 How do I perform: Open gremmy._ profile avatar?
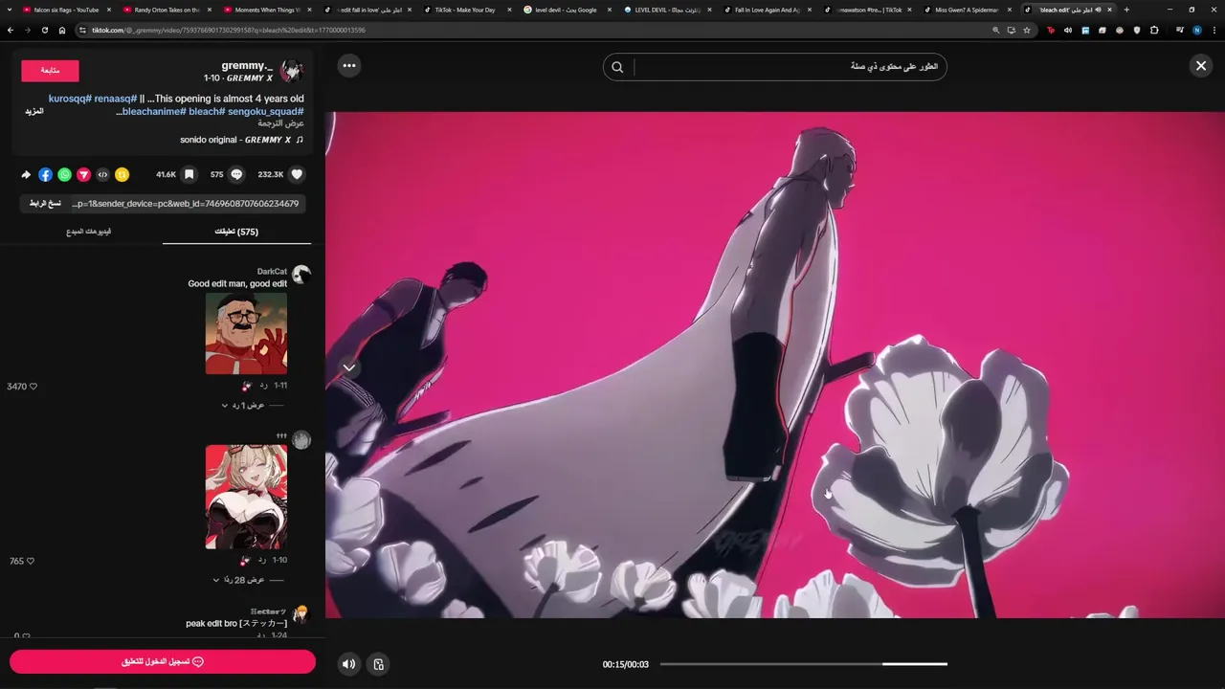tap(292, 70)
